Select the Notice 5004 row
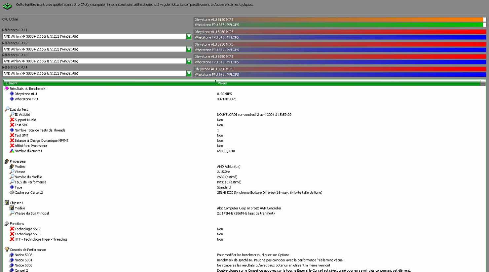Screen dimensions: 489x272 coord(23,260)
